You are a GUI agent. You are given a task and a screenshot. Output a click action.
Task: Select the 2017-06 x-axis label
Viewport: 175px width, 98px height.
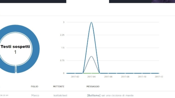coord(108,77)
